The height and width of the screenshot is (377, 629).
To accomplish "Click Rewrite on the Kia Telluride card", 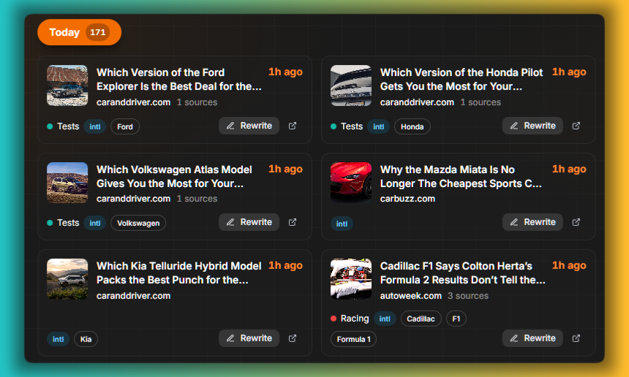I will click(x=249, y=338).
